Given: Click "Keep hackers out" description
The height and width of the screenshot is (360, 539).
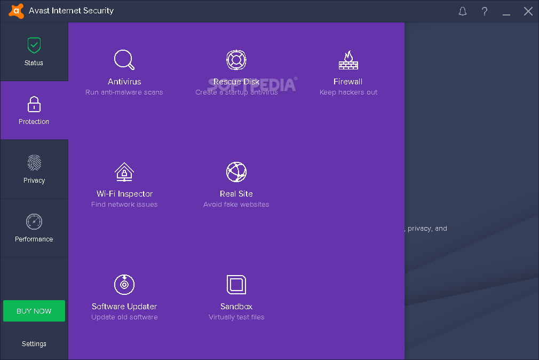Looking at the screenshot, I should 348,92.
